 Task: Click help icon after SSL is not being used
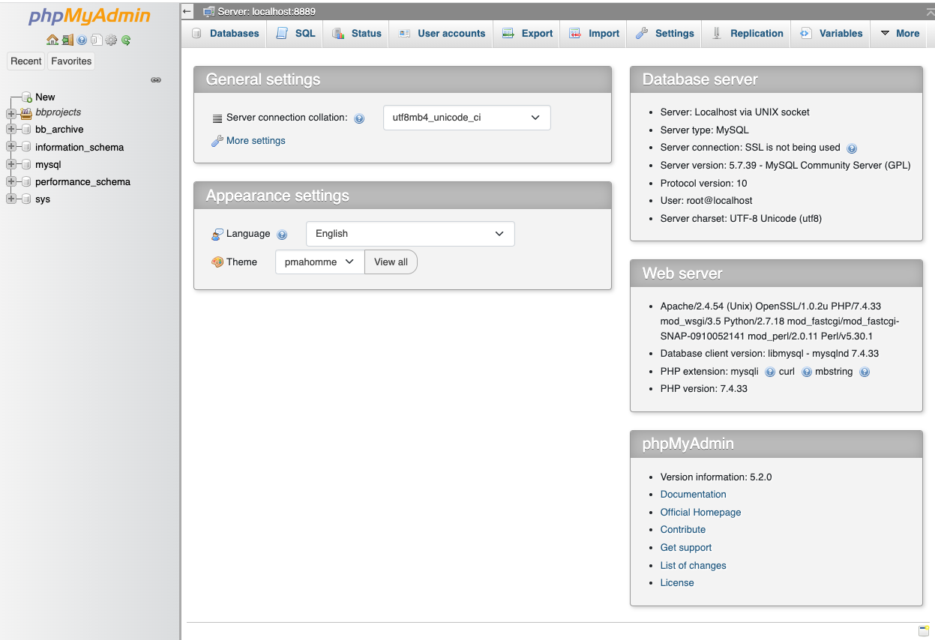(x=852, y=148)
